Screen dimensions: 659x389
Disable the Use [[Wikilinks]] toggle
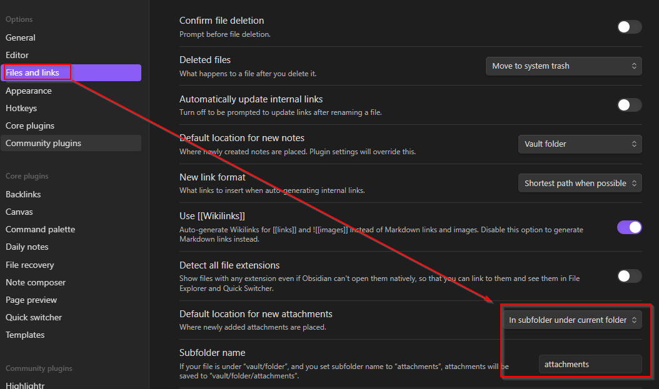tap(629, 227)
